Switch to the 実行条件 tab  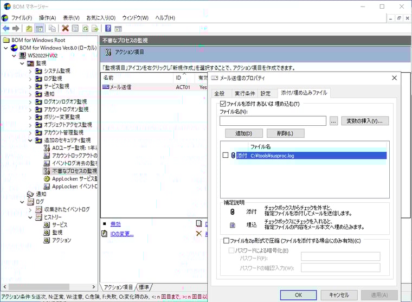244,93
